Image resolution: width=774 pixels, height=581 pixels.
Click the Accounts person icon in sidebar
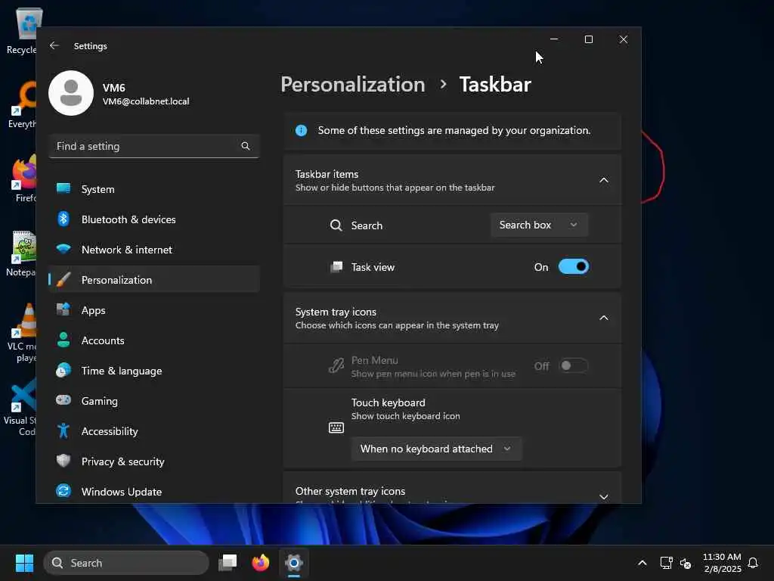tap(63, 340)
